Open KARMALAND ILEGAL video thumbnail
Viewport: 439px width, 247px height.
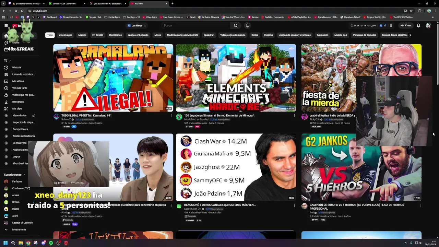[113, 78]
